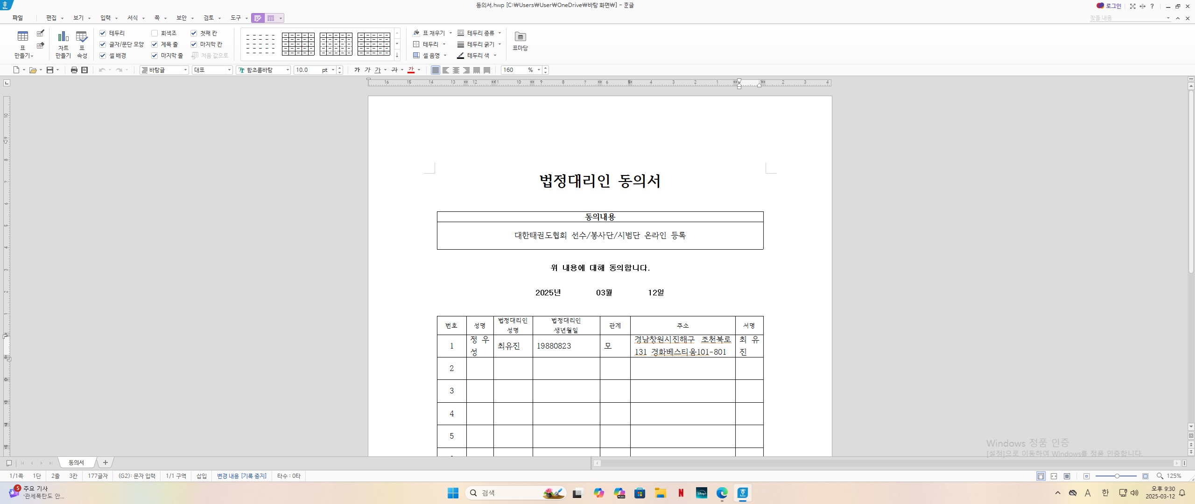Image resolution: width=1195 pixels, height=504 pixels.
Task: Toggle the 제목 줄 checkbox
Action: coord(155,44)
